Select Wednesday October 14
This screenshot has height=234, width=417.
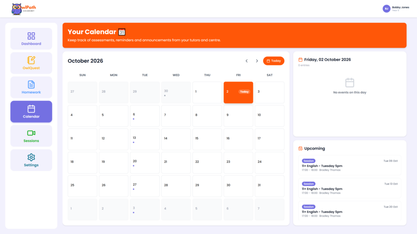coord(176,139)
